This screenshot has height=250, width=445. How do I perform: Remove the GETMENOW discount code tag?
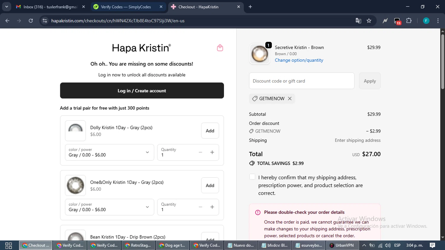pyautogui.click(x=290, y=98)
